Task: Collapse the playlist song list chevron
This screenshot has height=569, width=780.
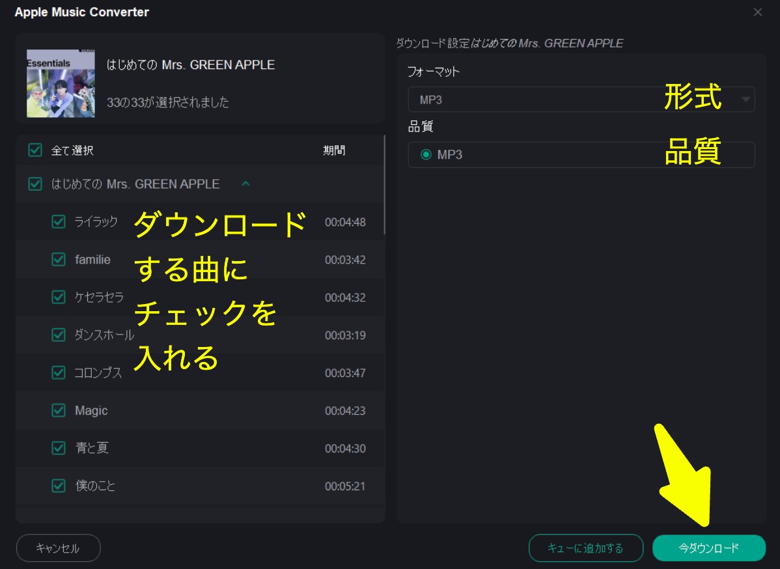Action: pyautogui.click(x=245, y=184)
